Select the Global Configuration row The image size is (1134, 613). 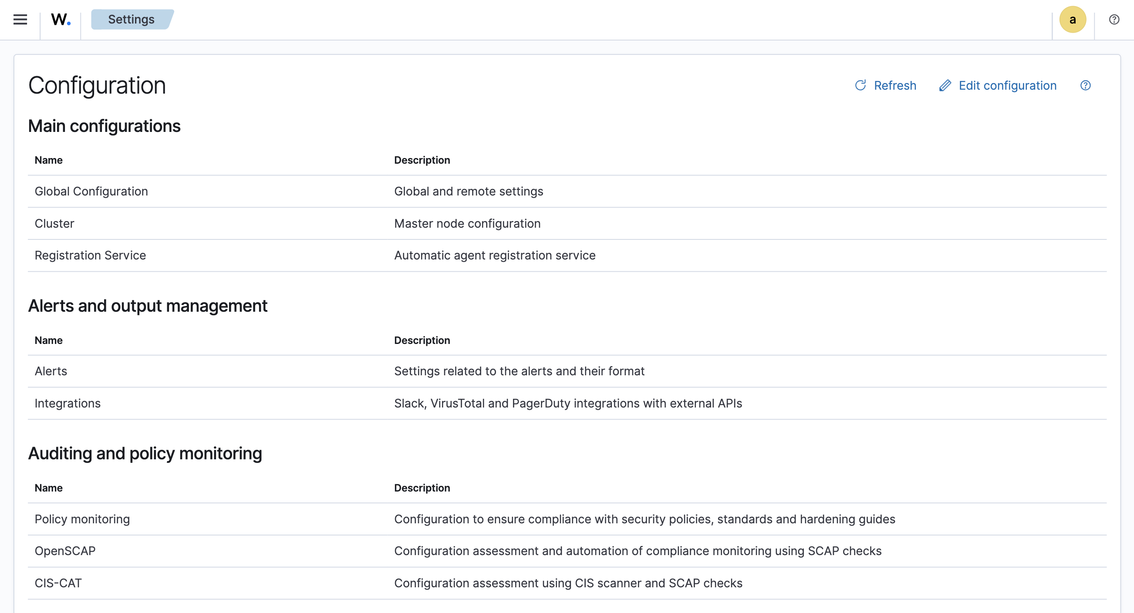point(91,191)
